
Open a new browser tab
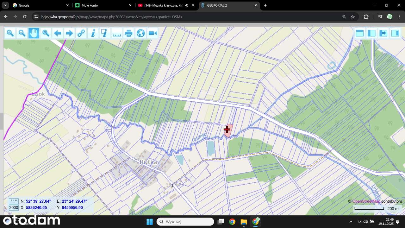(x=265, y=5)
